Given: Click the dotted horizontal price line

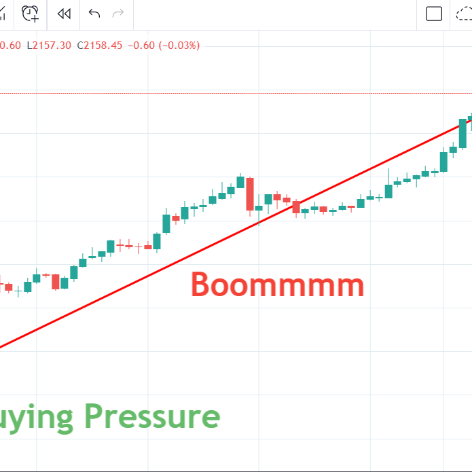Looking at the screenshot, I should [204, 93].
